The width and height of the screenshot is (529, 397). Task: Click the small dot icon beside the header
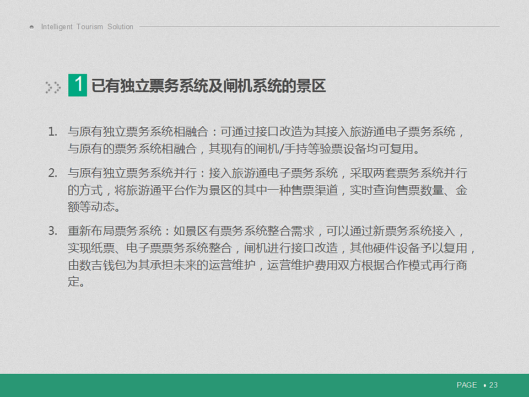tap(31, 26)
